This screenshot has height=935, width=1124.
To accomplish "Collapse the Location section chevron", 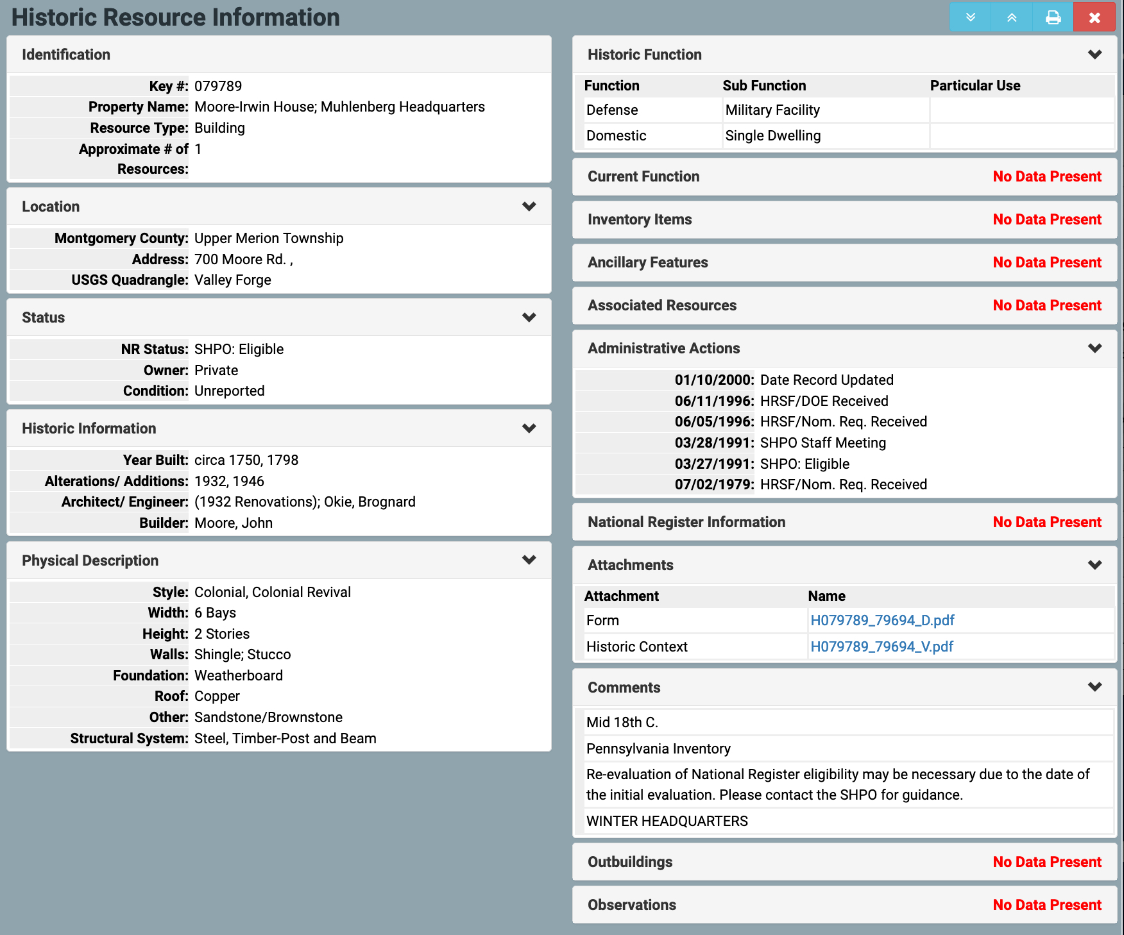I will point(529,206).
